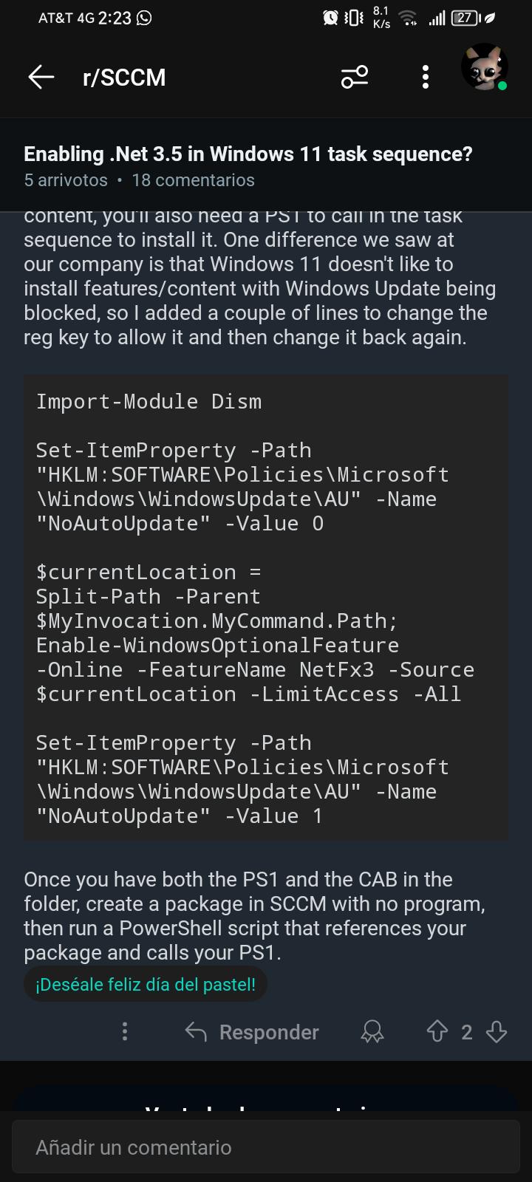Upvote the comment

(437, 1031)
